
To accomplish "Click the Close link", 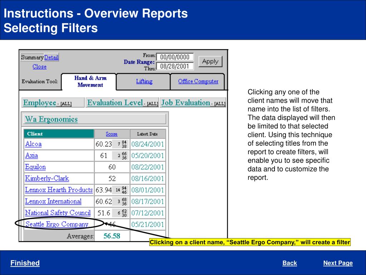I will pyautogui.click(x=39, y=67).
